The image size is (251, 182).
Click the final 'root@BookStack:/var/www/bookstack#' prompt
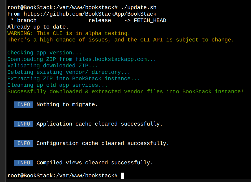pos(62,176)
